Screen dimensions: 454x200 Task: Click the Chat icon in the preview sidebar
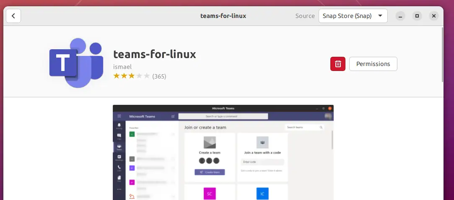119,136
